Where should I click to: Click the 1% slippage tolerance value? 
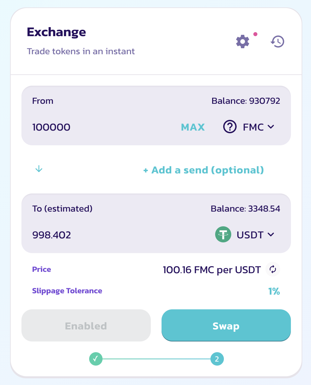[x=274, y=291]
